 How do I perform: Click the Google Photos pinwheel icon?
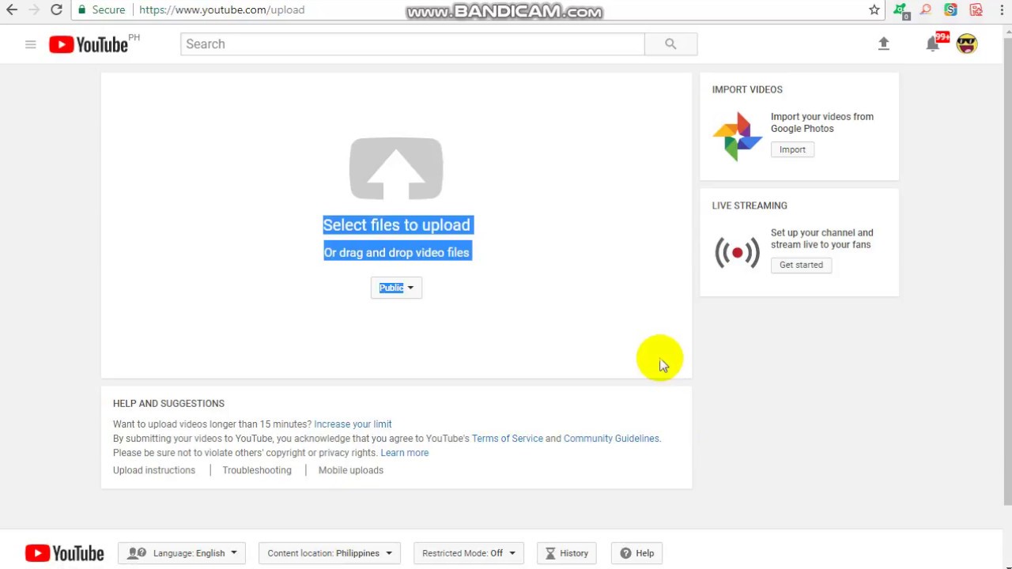737,136
